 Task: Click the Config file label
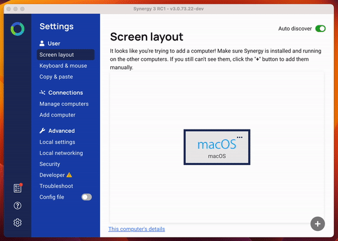(x=52, y=197)
